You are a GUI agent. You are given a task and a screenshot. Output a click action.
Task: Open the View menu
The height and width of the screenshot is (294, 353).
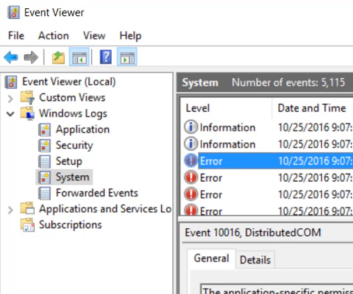tap(94, 35)
